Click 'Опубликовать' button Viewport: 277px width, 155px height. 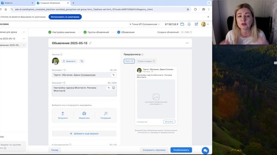[x=181, y=150]
